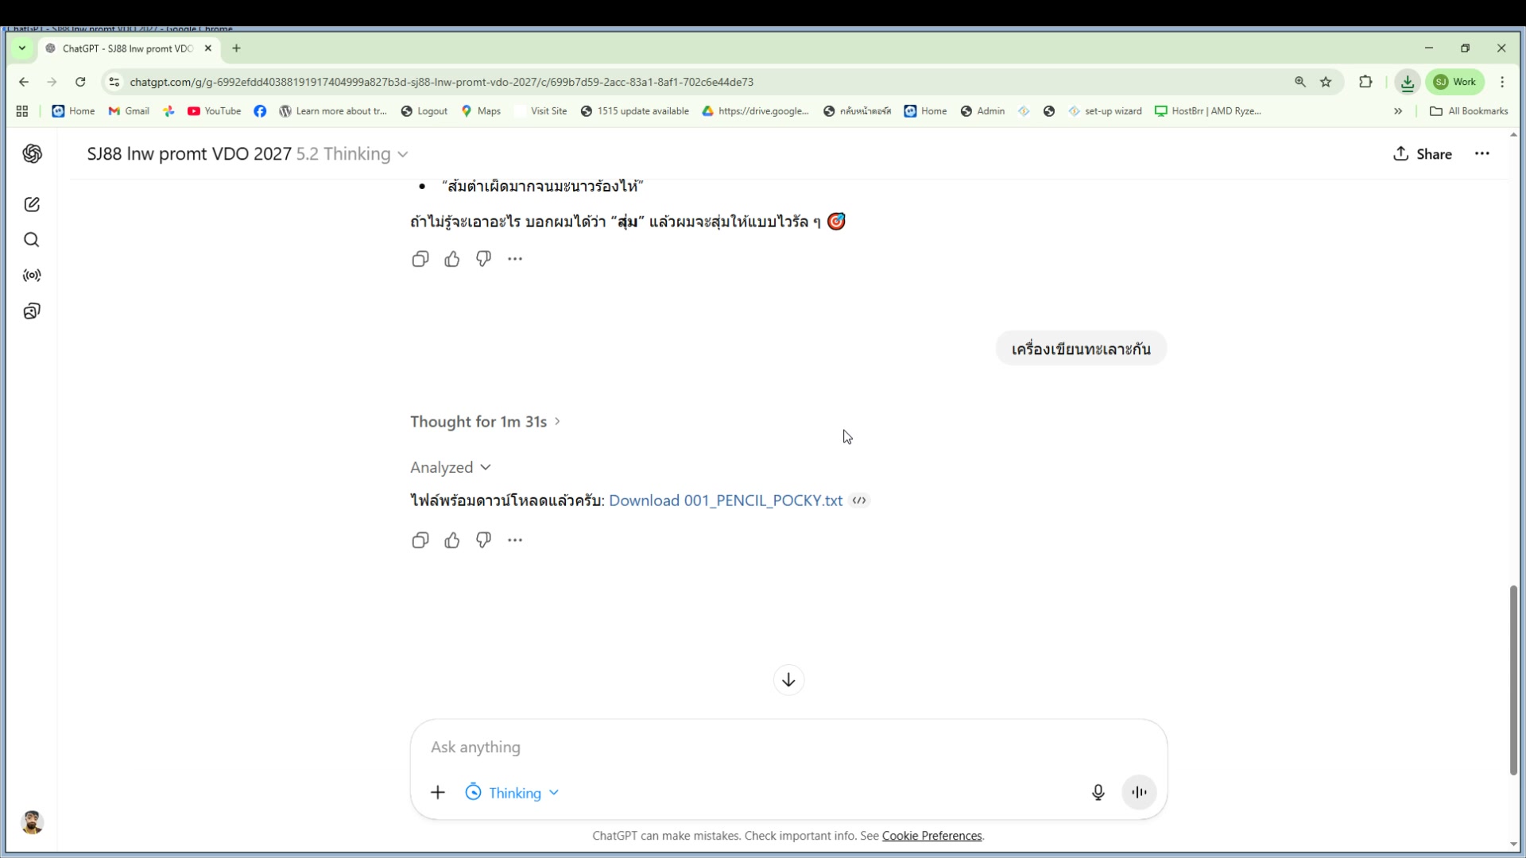Click Download 001_PENCIL_POCKY.txt link
This screenshot has width=1526, height=858.
[x=725, y=500]
